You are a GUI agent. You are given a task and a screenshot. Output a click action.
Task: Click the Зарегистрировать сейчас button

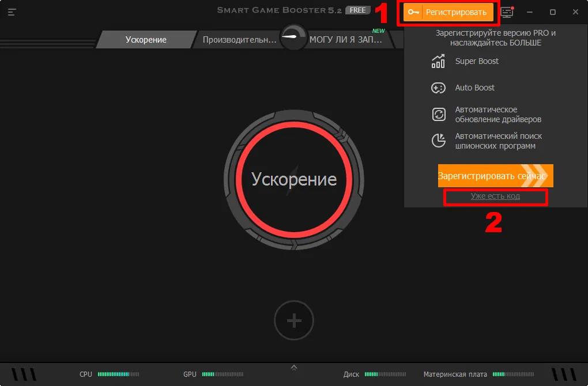pos(495,176)
